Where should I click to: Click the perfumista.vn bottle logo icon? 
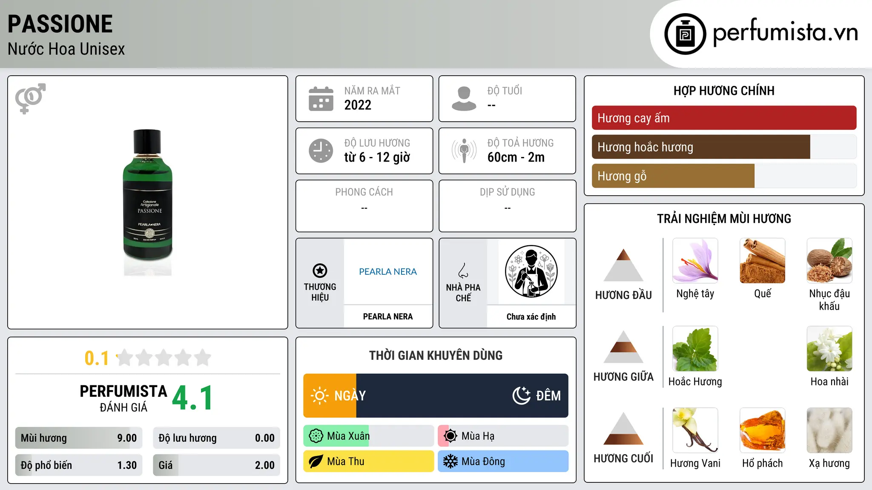coord(685,34)
